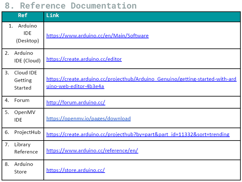Open the create.arduino.cc/editor link
Screen dimensions: 242x182
pyautogui.click(x=84, y=59)
